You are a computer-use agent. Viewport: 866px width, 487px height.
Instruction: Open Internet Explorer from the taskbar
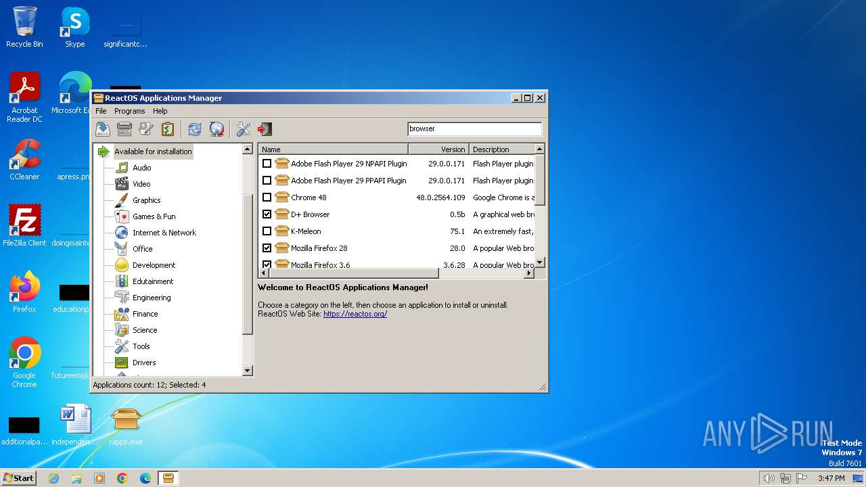click(x=53, y=478)
